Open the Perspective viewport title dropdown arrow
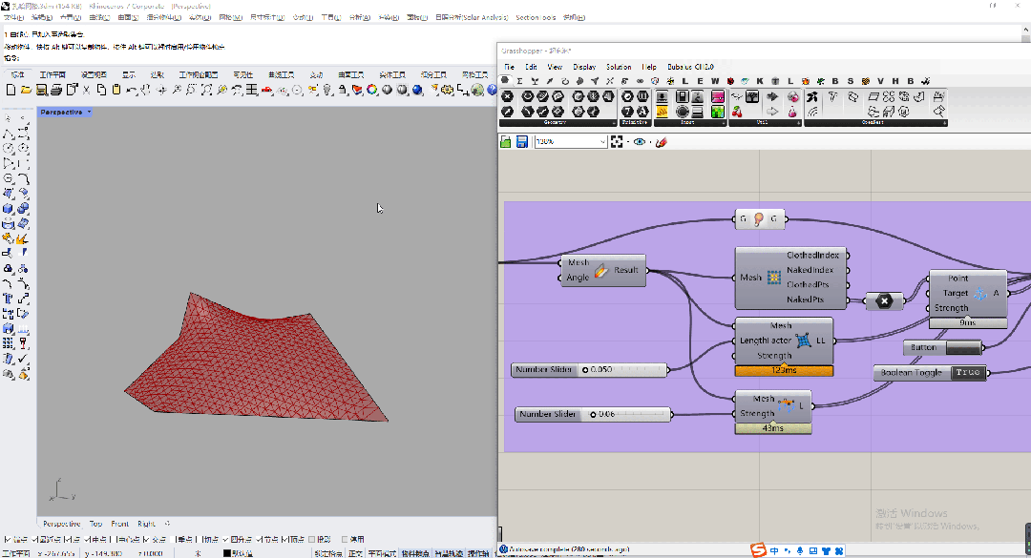 90,113
